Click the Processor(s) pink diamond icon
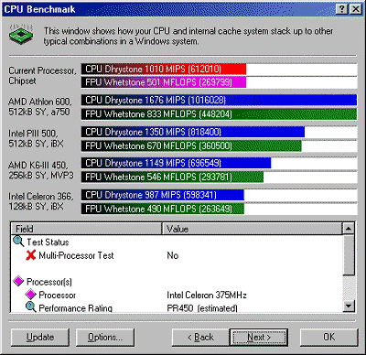Screen dimensions: 366x355 pos(18,281)
